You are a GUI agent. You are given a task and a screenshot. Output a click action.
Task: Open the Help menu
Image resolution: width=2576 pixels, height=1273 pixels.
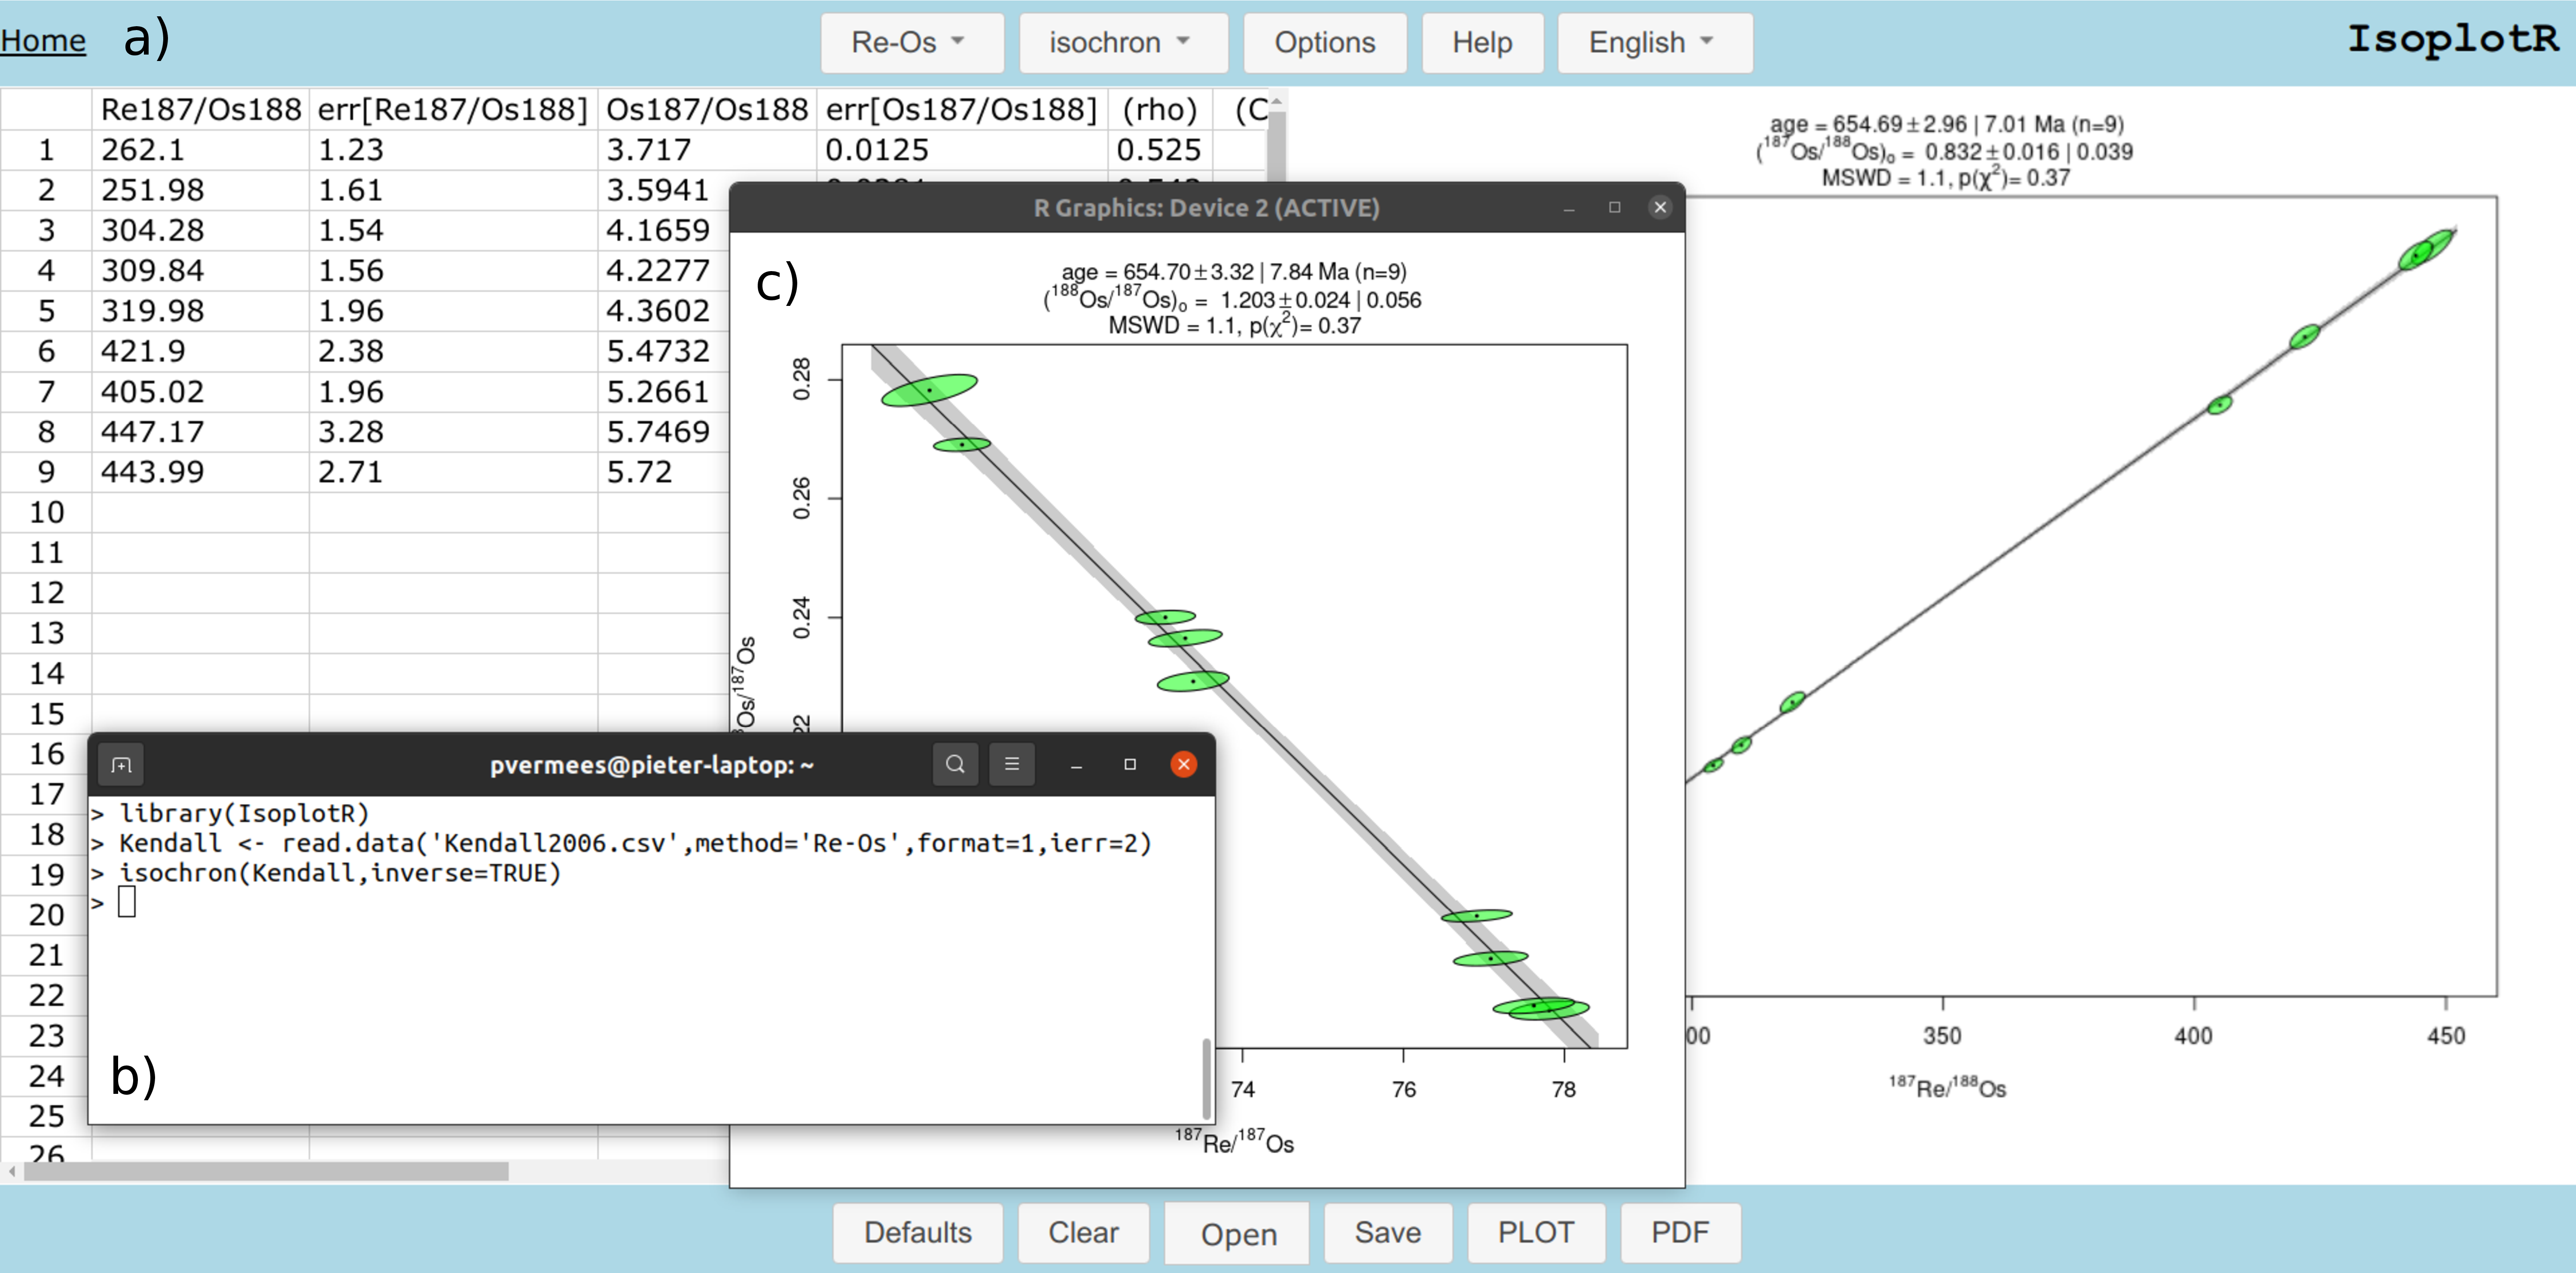(1482, 43)
